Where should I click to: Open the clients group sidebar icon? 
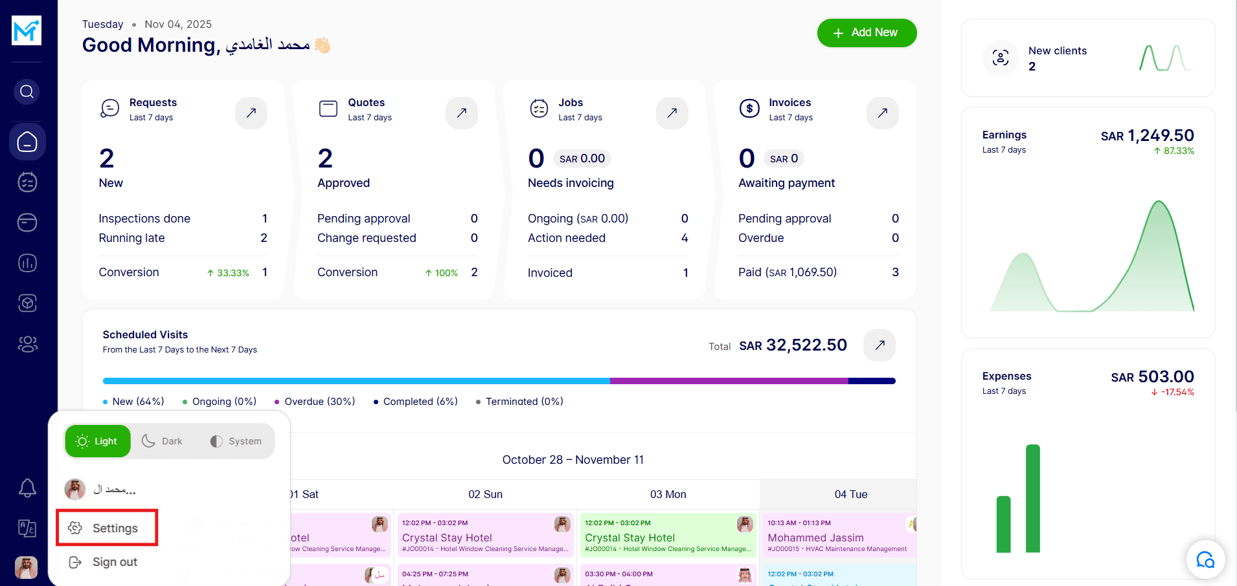(x=27, y=344)
